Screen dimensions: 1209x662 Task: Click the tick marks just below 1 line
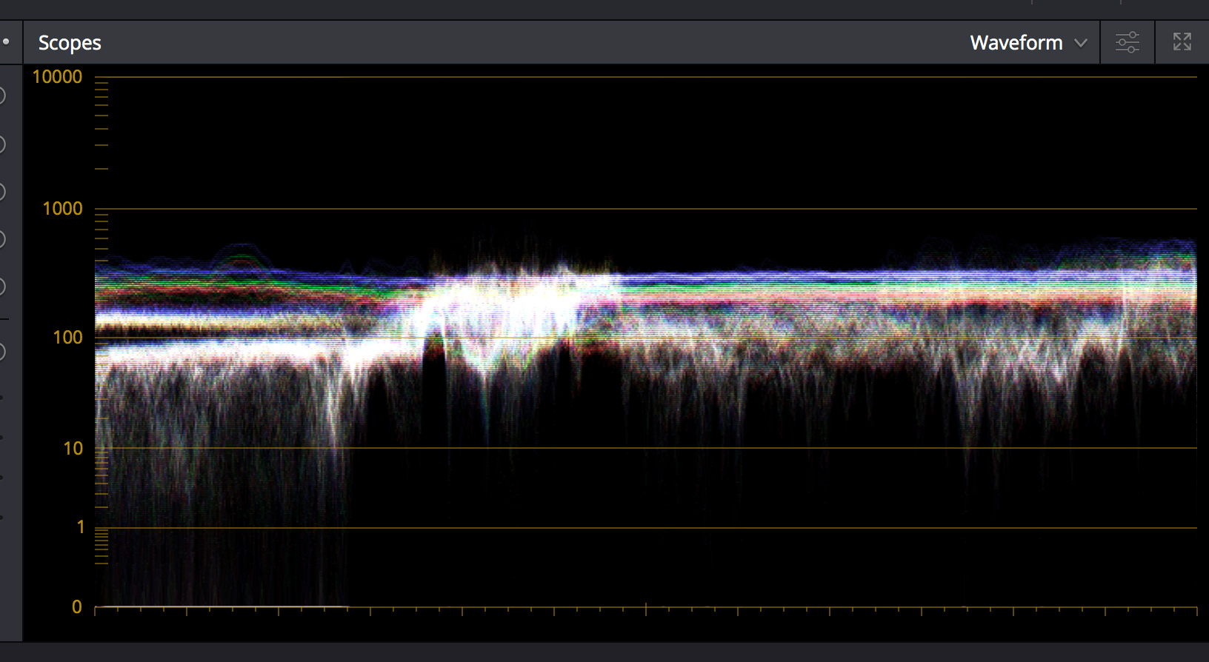[x=101, y=546]
